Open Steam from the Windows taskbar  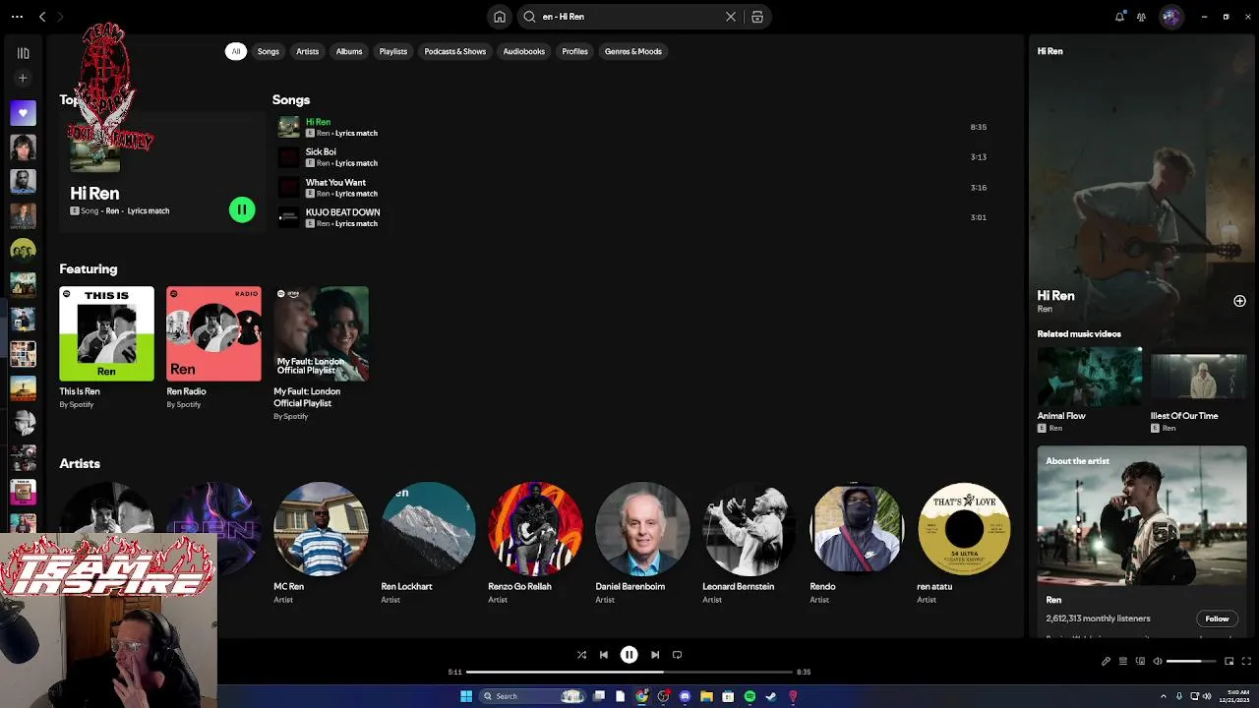770,696
